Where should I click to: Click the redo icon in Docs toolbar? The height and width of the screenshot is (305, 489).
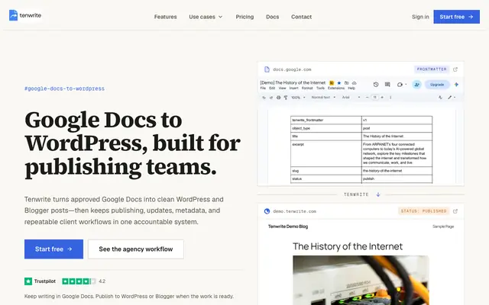point(271,98)
